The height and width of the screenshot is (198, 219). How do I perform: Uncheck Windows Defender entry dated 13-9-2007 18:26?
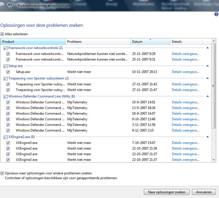tap(8, 108)
